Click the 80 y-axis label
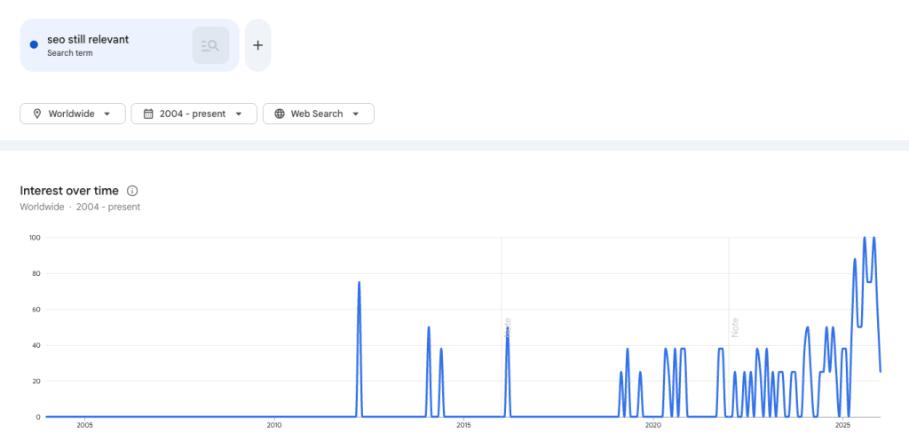 tap(37, 273)
